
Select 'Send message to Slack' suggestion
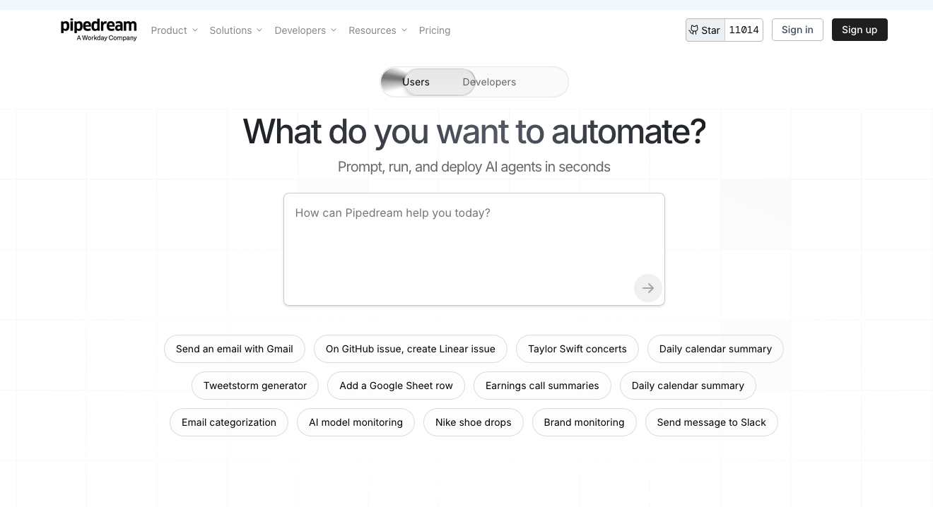(711, 422)
